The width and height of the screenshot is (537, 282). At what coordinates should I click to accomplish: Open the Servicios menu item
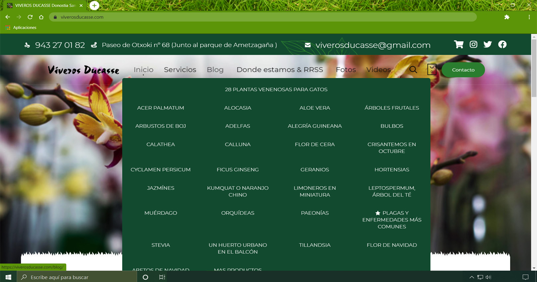point(180,69)
